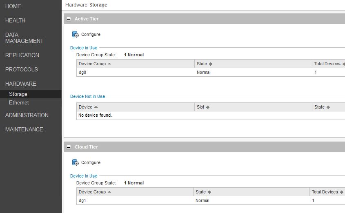Sort Device Not in Use by Device
Image resolution: width=345 pixels, height=213 pixels.
(x=96, y=107)
